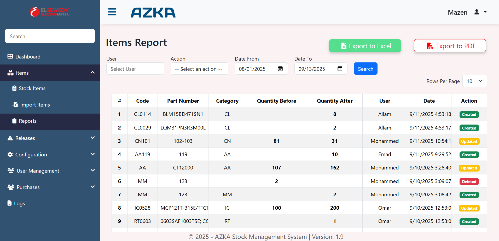Collapse the Items sidebar section
The width and height of the screenshot is (499, 241).
(92, 73)
